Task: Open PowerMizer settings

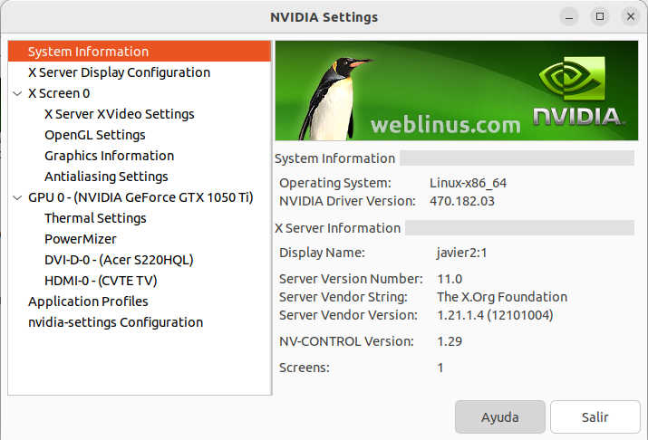Action: coord(80,239)
